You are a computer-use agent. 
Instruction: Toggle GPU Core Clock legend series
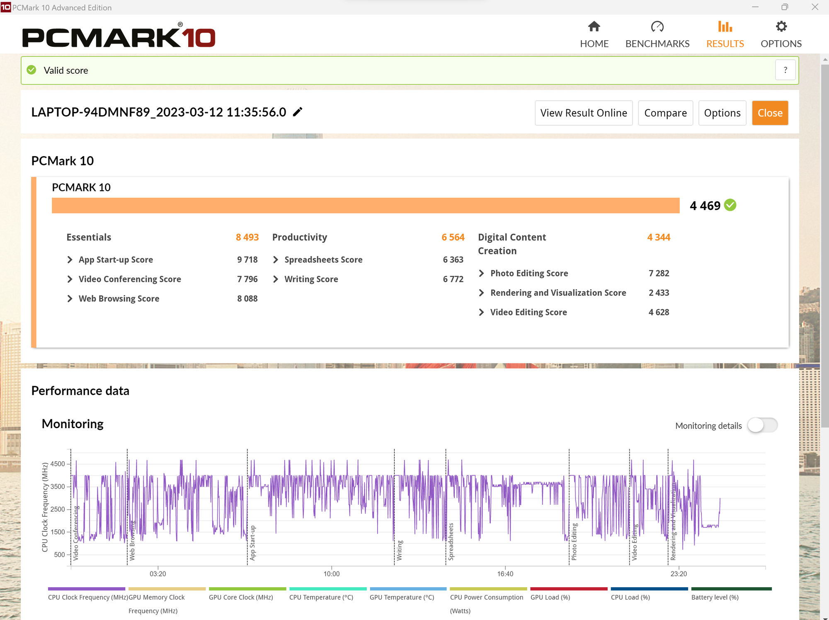(247, 594)
